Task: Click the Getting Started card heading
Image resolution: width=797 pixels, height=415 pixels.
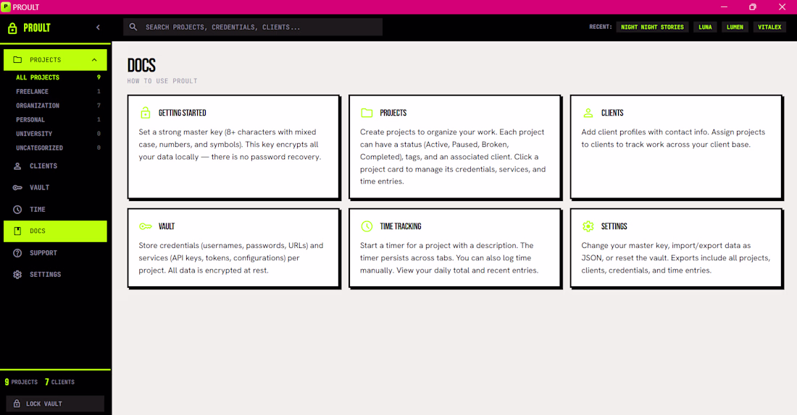Action: [x=182, y=113]
